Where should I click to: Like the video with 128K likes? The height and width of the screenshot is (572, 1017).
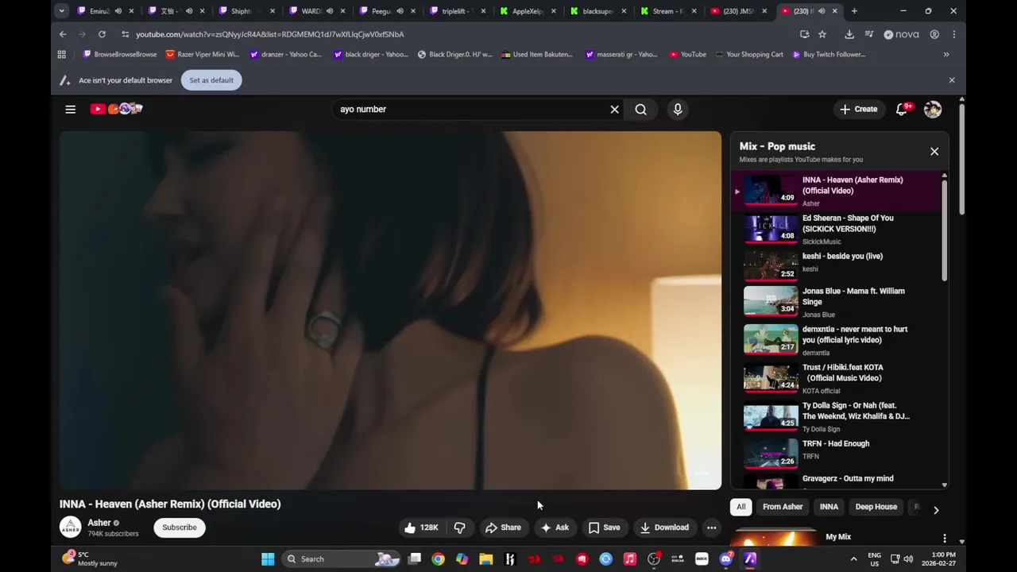point(420,528)
